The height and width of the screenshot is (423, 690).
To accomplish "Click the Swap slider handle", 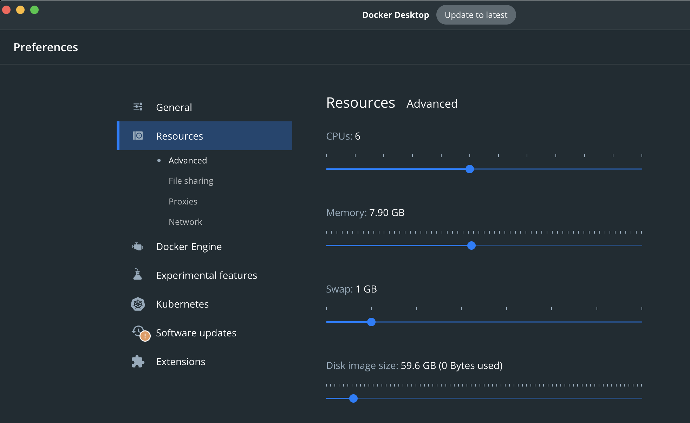I will (x=371, y=322).
